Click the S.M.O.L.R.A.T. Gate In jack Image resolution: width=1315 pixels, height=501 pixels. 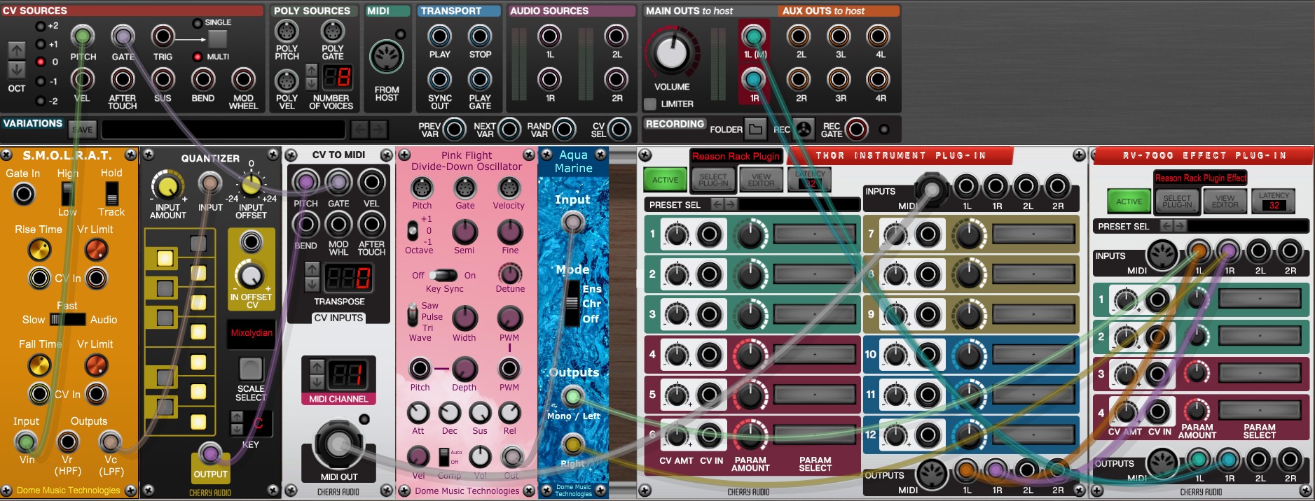(x=24, y=194)
